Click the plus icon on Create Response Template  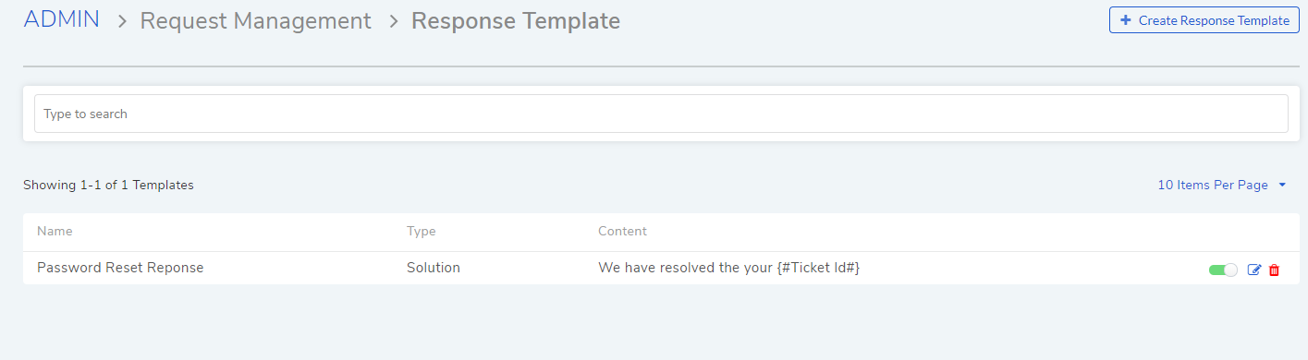coord(1125,20)
